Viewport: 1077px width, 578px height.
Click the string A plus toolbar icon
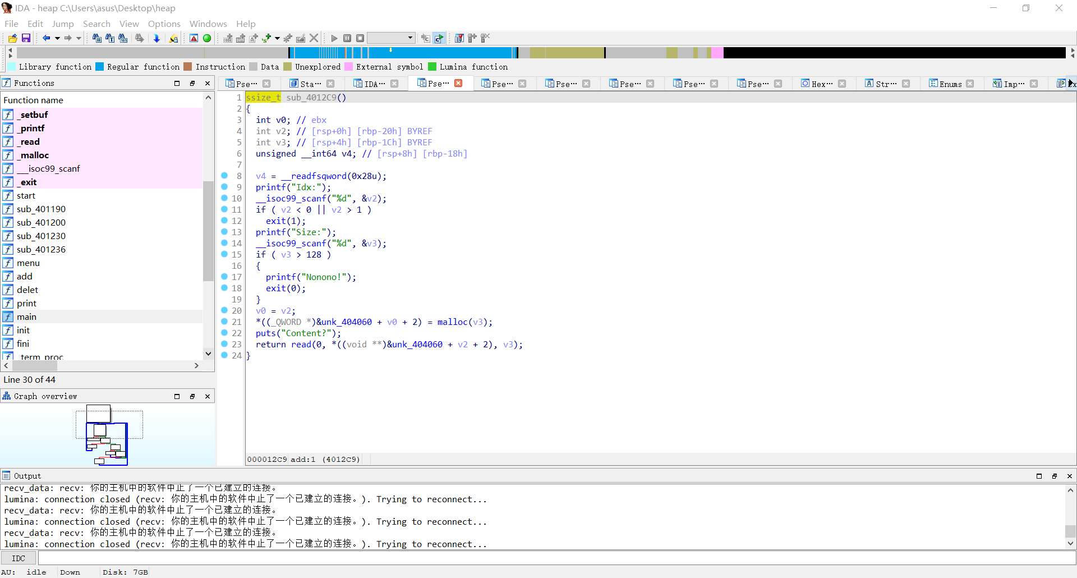tap(254, 38)
